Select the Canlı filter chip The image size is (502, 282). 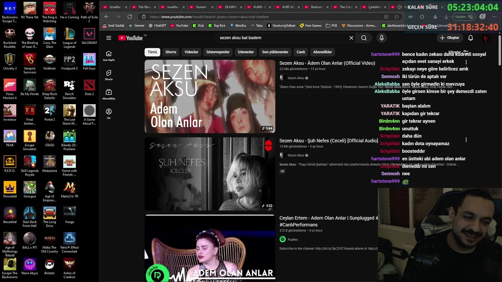tap(301, 52)
